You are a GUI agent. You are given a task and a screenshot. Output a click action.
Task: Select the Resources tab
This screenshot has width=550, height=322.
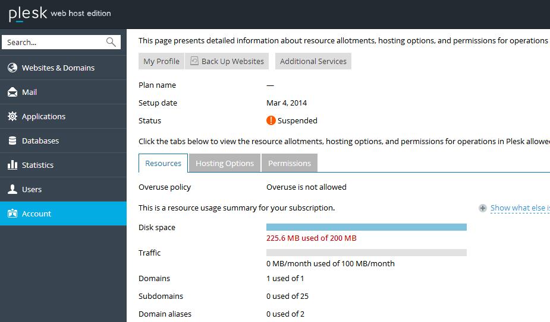(163, 163)
